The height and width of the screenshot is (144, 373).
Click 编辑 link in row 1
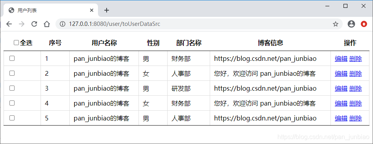(341, 59)
